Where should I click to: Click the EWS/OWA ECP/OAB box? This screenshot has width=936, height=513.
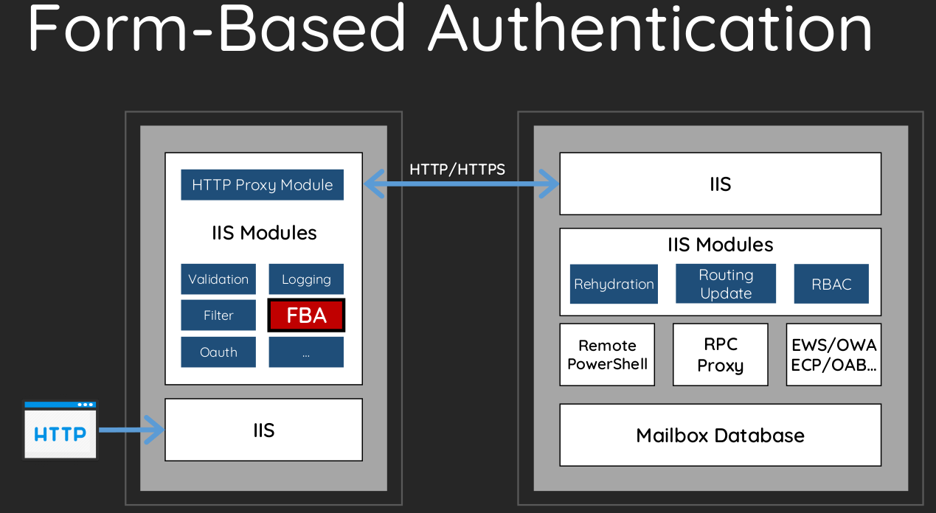pyautogui.click(x=833, y=355)
